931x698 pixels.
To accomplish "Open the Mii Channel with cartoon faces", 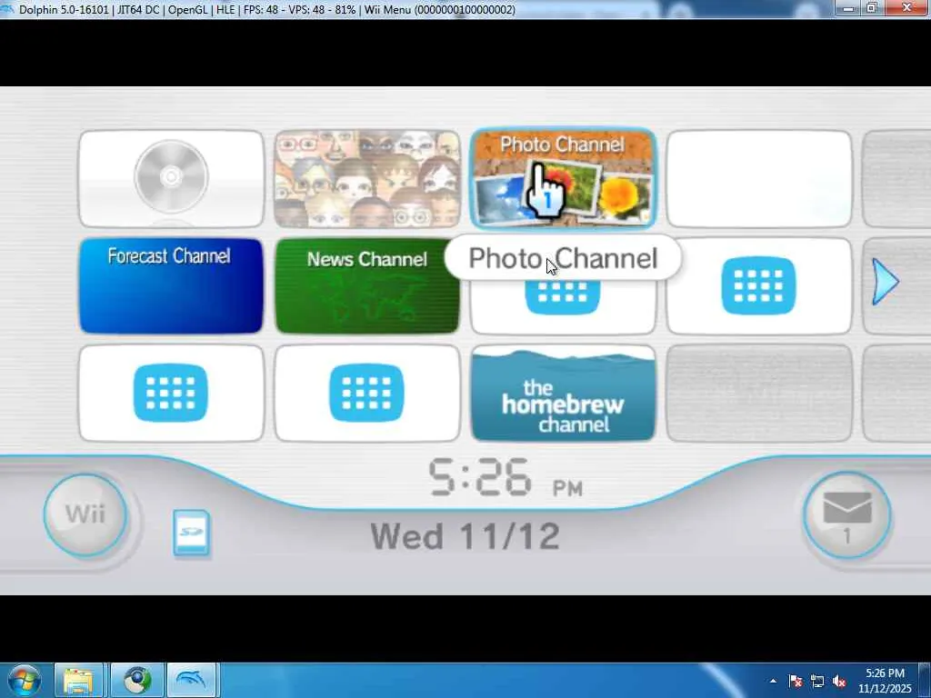I will click(367, 179).
